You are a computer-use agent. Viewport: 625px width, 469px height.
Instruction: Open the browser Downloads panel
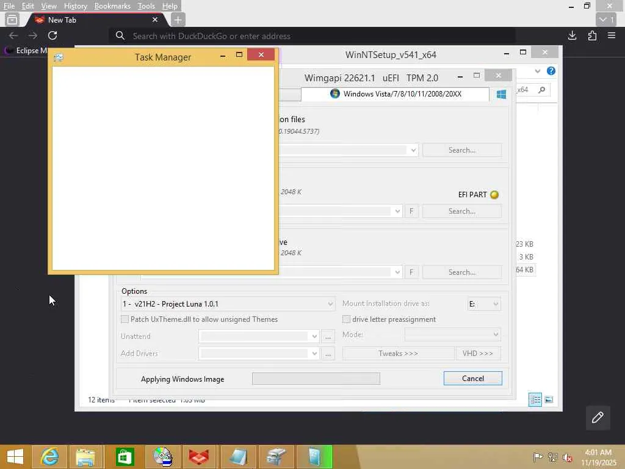coord(572,35)
